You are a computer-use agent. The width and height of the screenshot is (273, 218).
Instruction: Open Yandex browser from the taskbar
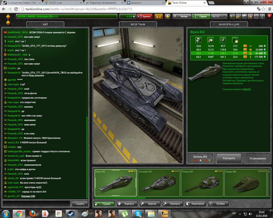click(x=45, y=214)
